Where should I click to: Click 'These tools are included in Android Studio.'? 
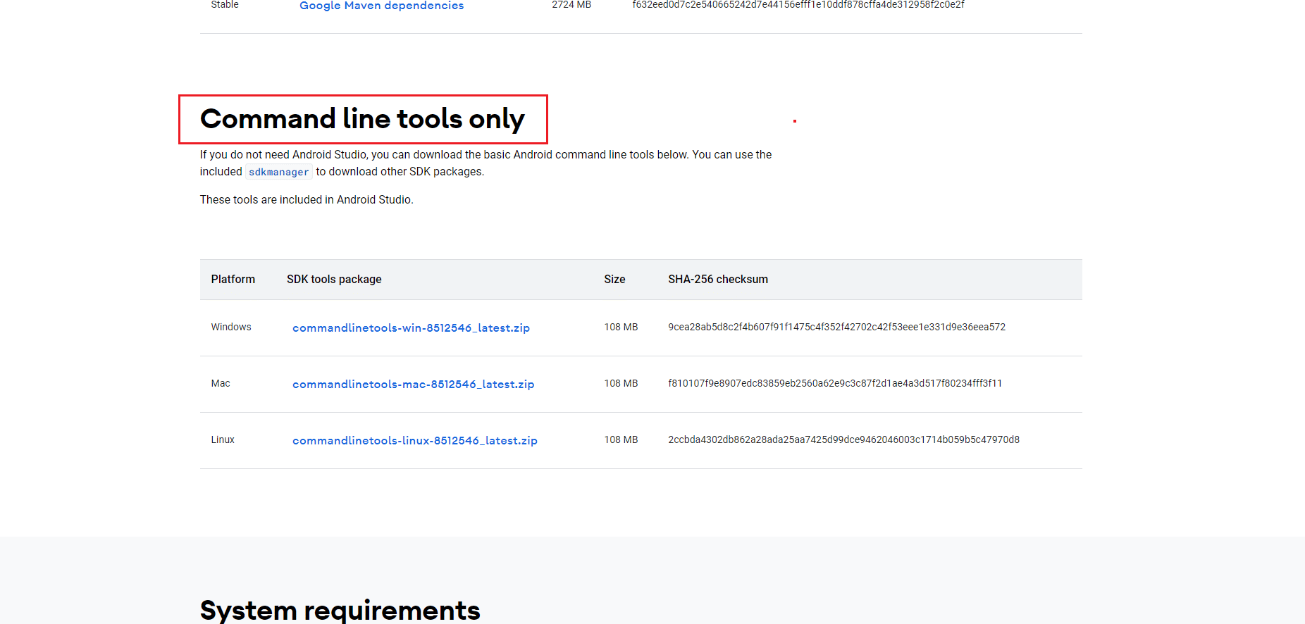(307, 200)
